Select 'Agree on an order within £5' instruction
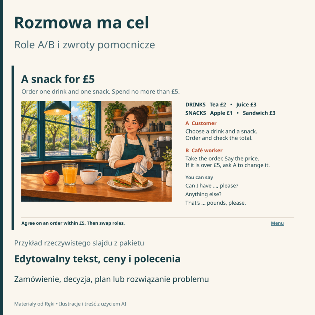 point(73,223)
